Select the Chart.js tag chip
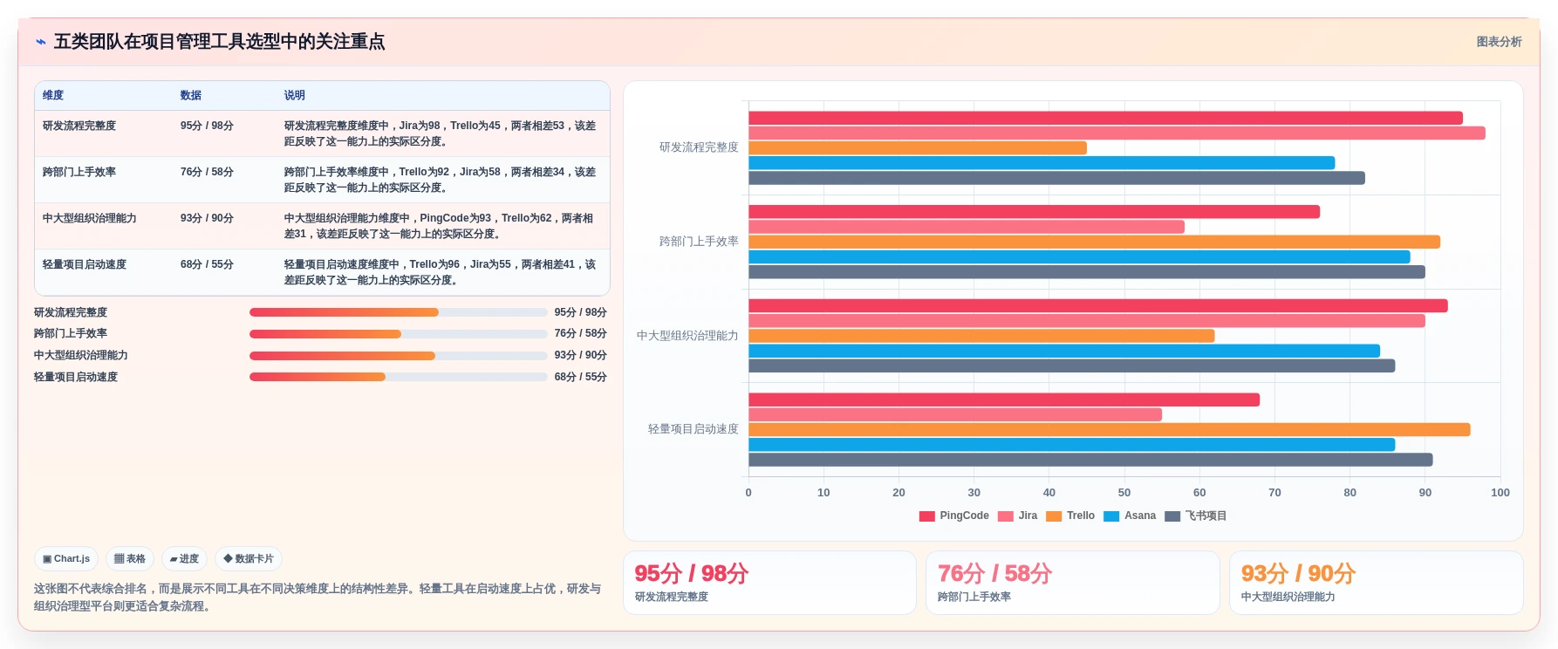This screenshot has height=649, width=1558. (66, 559)
